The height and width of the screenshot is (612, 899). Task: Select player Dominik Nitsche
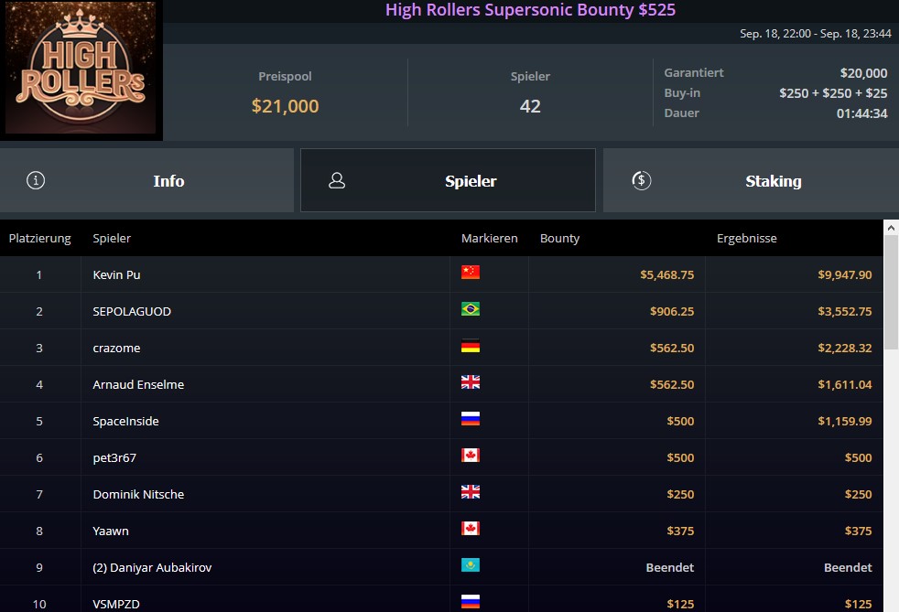click(138, 495)
